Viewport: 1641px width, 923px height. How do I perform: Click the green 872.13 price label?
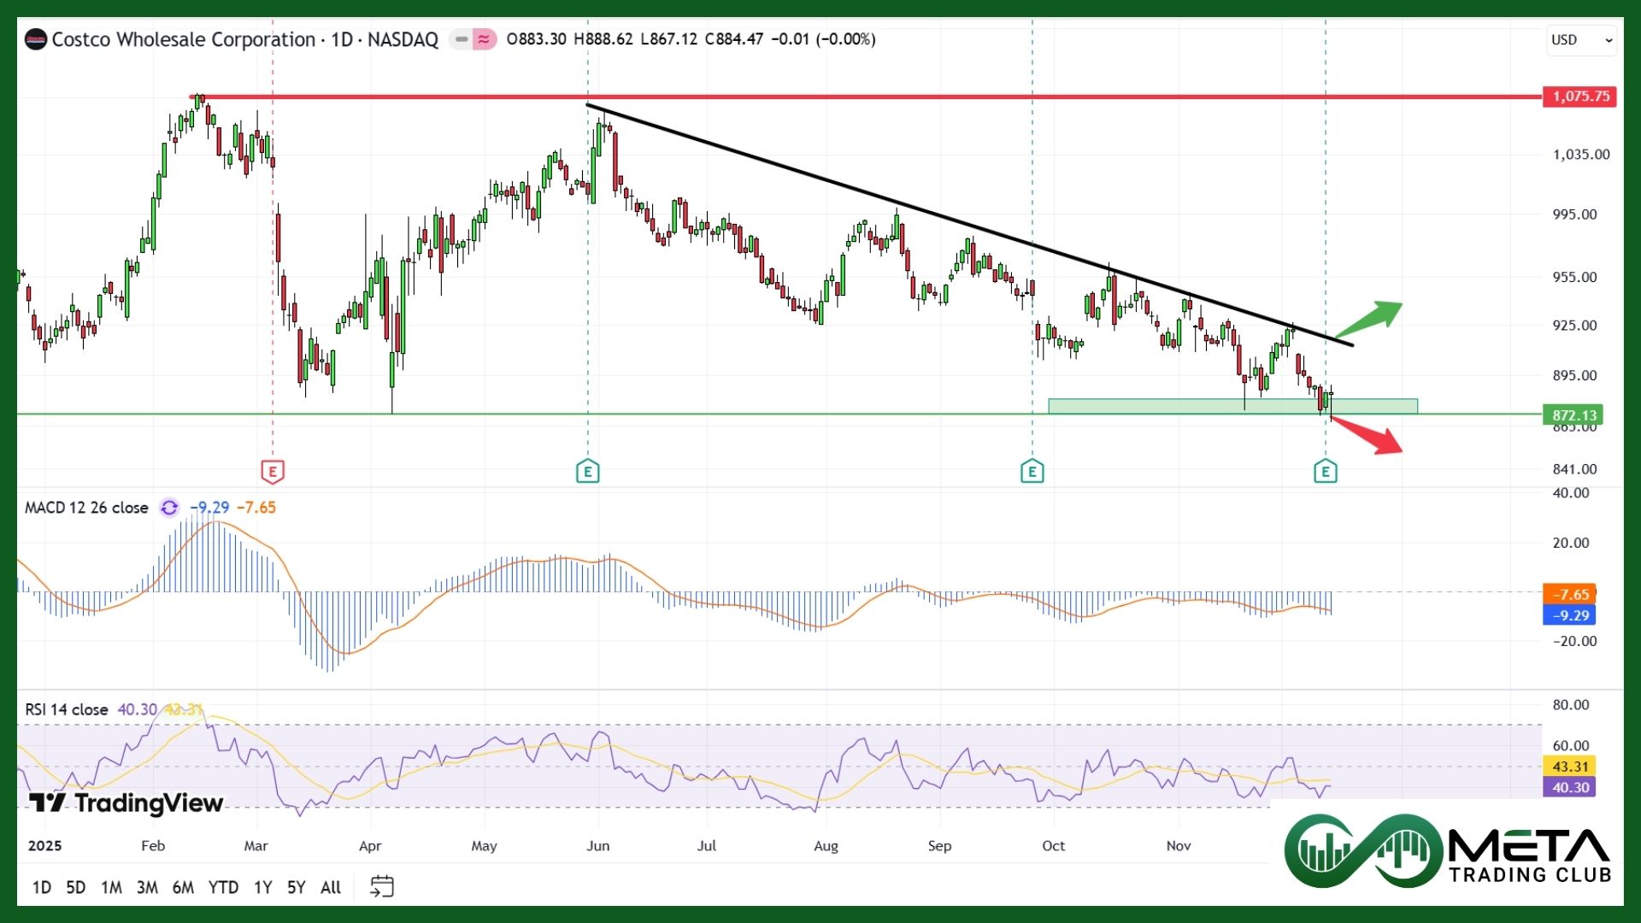1573,415
